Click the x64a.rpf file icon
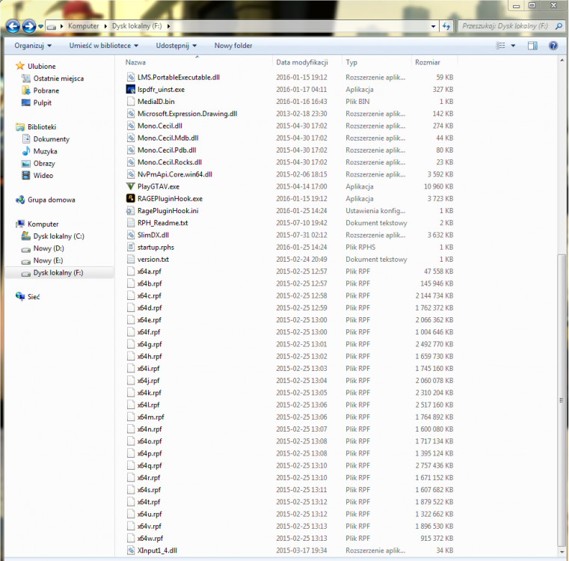Screen dimensions: 569x561 (131, 272)
